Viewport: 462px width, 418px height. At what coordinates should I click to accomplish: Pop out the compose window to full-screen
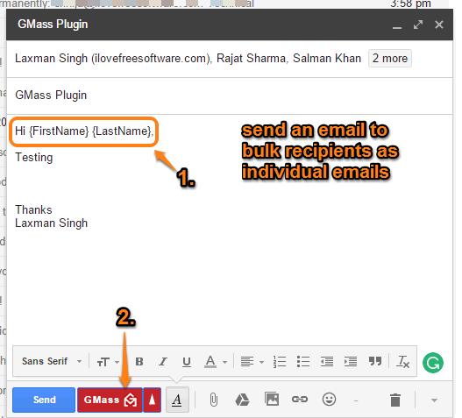(418, 25)
